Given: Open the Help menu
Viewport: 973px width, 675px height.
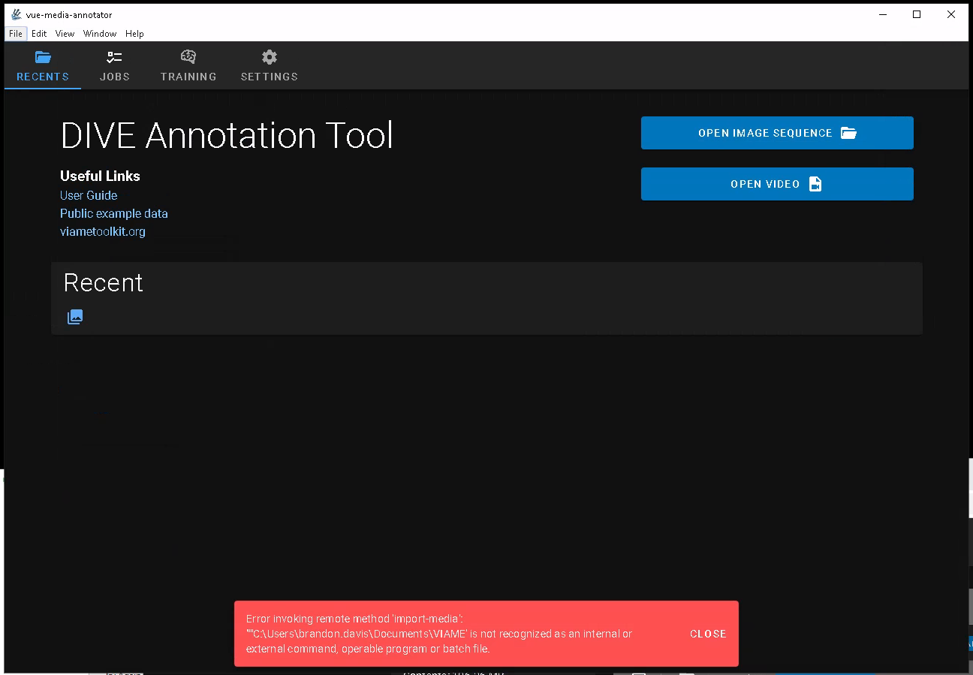Looking at the screenshot, I should (134, 33).
